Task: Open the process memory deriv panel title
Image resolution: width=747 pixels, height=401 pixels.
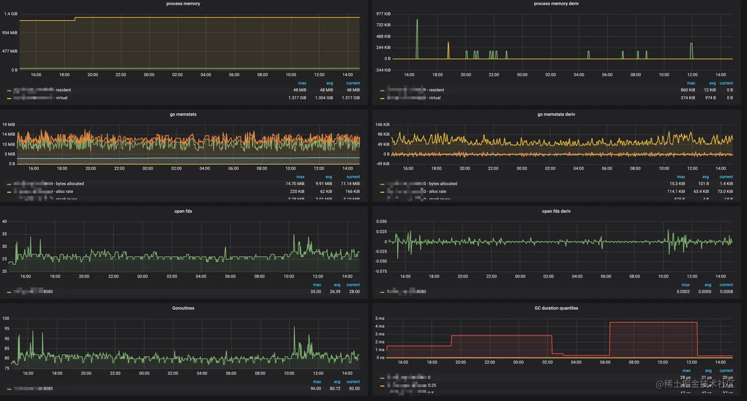Action: click(556, 3)
